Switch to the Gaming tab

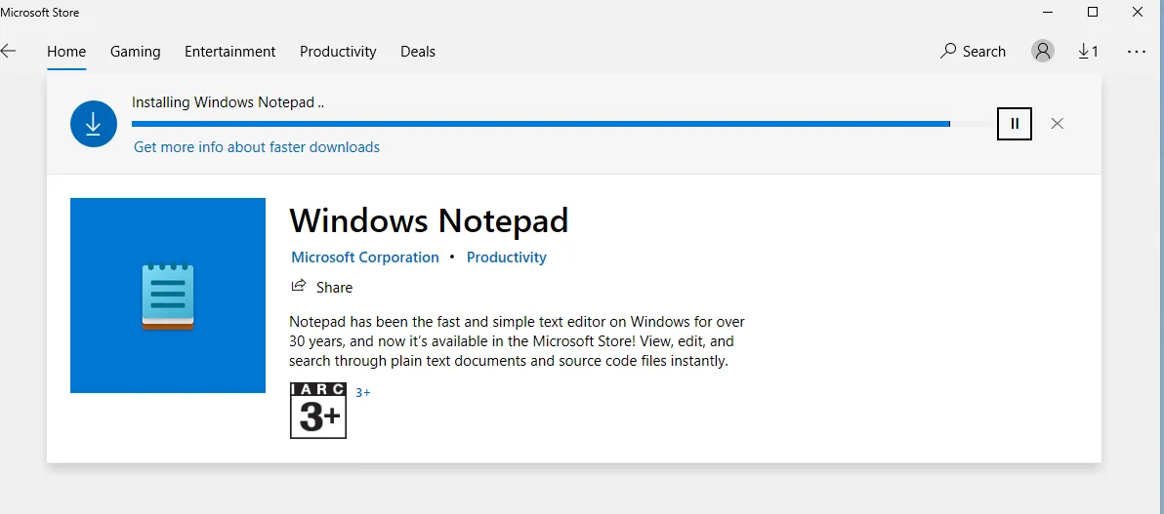click(x=135, y=51)
